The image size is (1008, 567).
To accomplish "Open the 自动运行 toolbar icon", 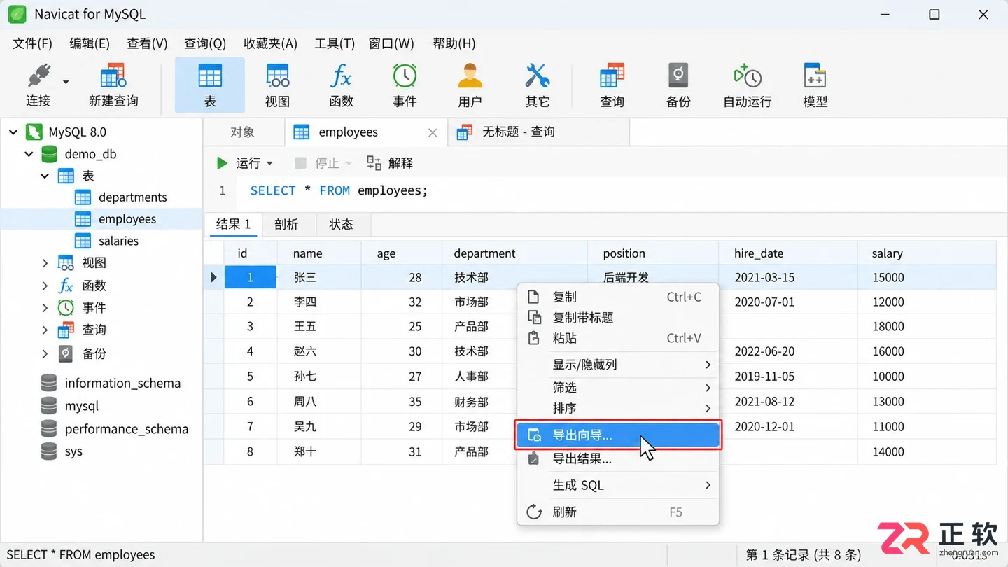I will pos(747,85).
